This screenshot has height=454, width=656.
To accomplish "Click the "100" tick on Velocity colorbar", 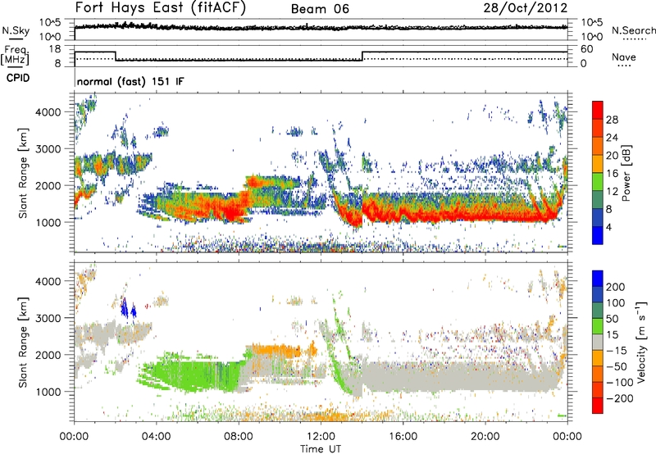I will (616, 303).
